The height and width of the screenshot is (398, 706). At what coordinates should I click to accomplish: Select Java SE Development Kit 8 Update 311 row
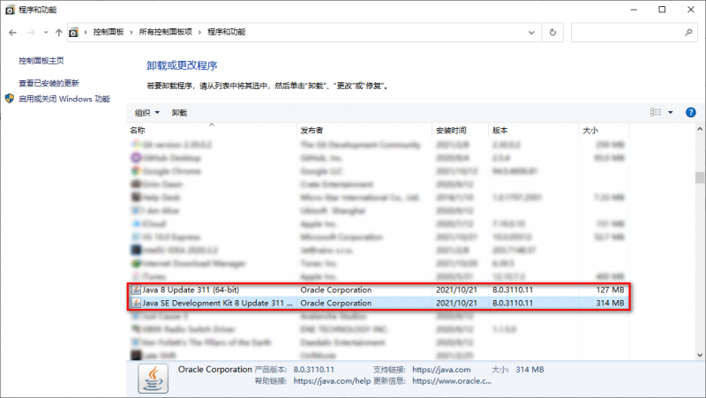click(379, 303)
